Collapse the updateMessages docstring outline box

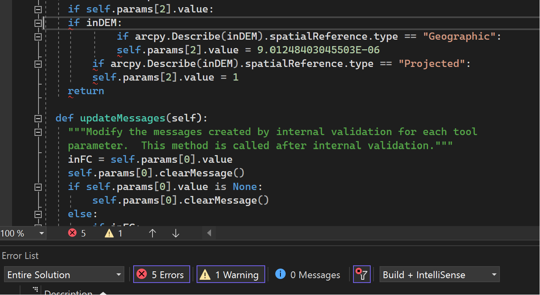[38, 132]
